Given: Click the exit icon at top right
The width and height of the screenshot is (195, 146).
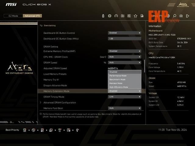Looking at the screenshot, I should (188, 16).
